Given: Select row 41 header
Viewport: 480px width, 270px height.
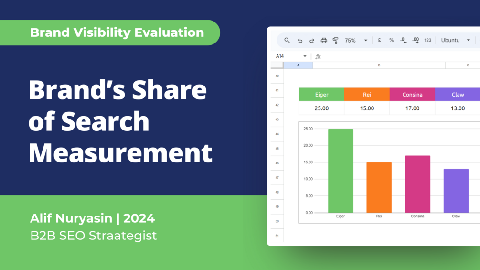Looking at the screenshot, I should [x=277, y=91].
